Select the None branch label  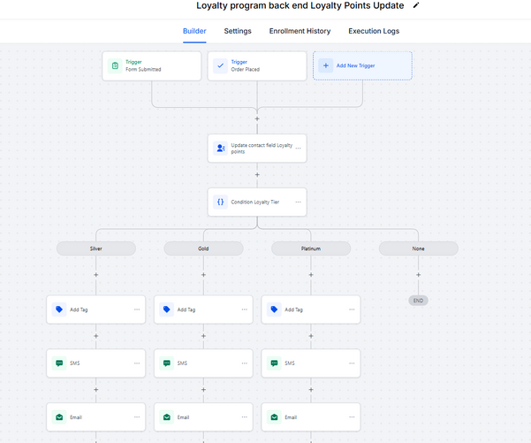click(x=418, y=248)
